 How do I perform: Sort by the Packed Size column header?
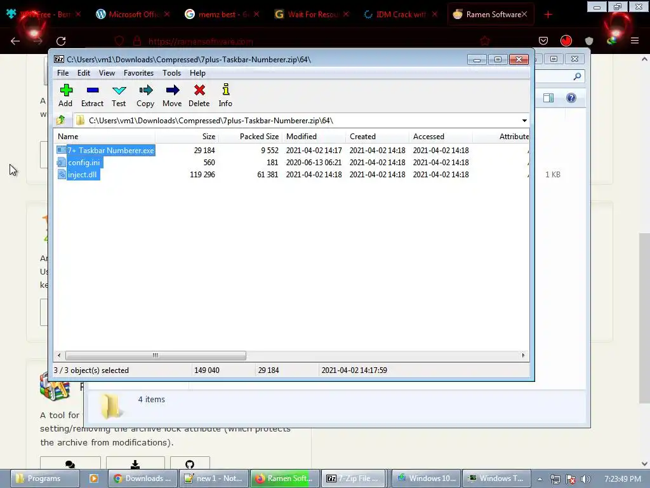250,137
